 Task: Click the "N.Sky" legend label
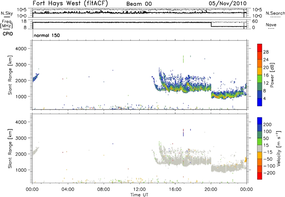tap(7, 13)
